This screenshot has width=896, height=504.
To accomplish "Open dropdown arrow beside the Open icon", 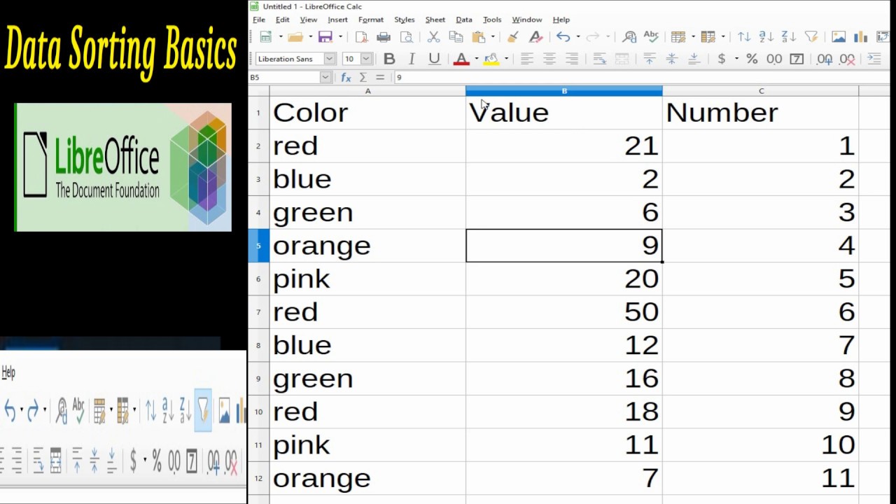I will click(310, 37).
